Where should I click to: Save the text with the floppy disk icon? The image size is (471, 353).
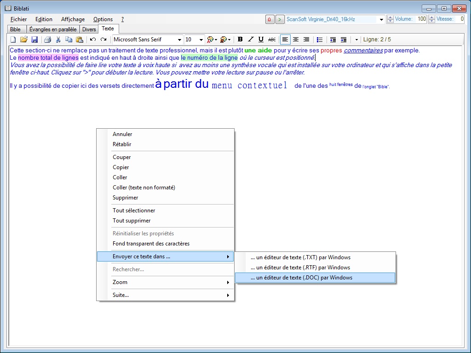pyautogui.click(x=34, y=40)
